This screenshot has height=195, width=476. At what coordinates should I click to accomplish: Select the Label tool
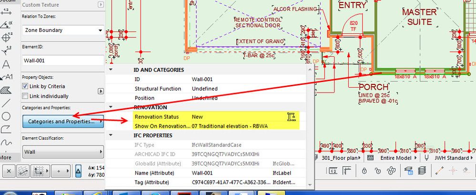click(x=6, y=77)
